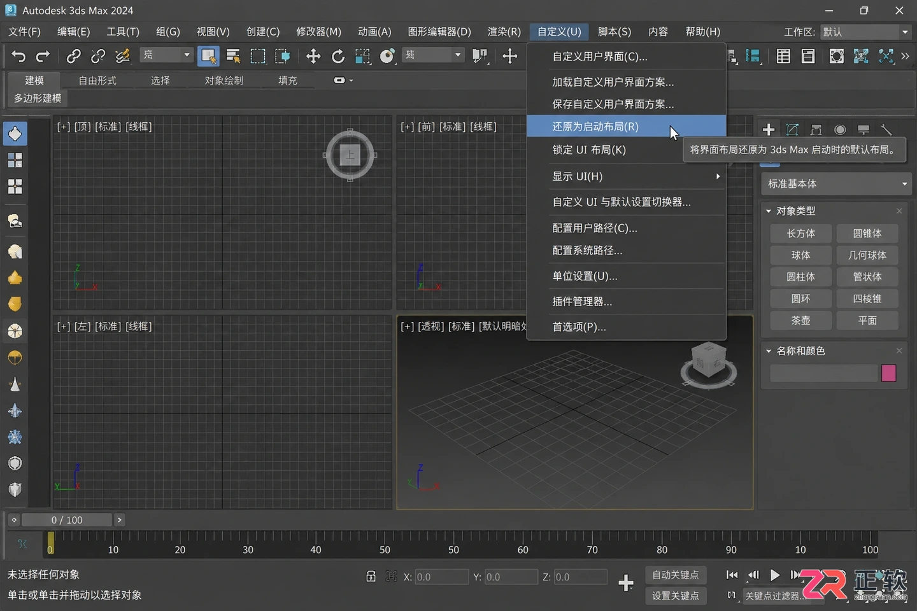Open 首选项(P)... preferences entry

click(627, 327)
